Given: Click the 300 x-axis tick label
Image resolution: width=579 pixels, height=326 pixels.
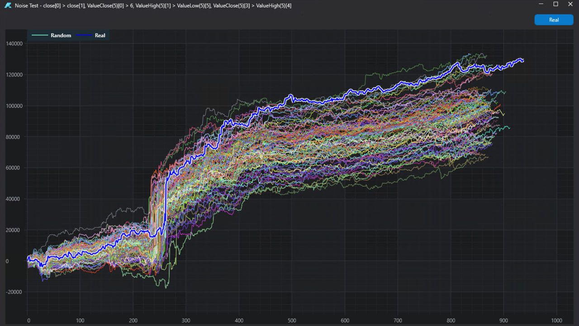Looking at the screenshot, I should 186,320.
